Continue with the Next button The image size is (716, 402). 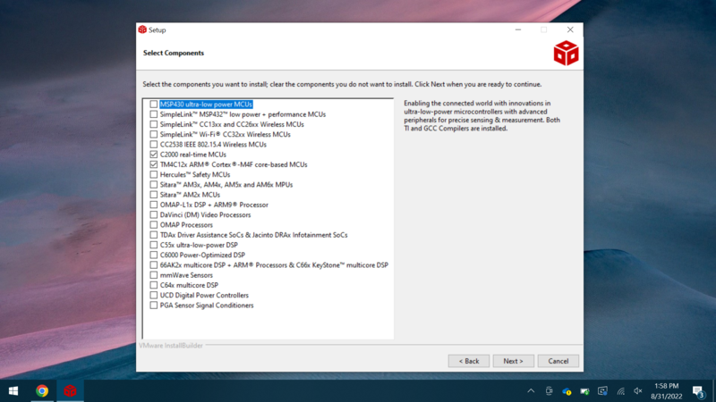point(513,361)
